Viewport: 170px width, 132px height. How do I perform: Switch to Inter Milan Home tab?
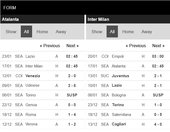click(x=128, y=32)
